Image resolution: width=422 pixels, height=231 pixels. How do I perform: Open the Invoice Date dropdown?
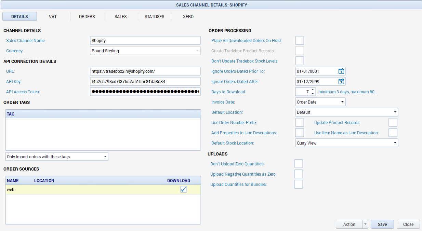tap(342, 102)
